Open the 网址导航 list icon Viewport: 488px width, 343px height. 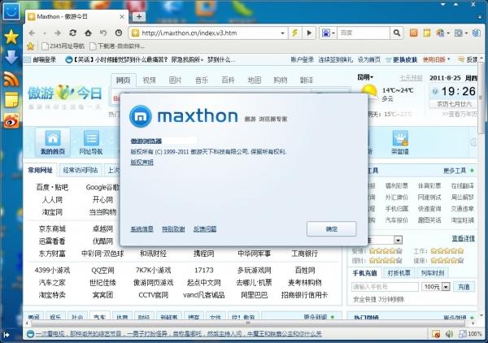[91, 138]
